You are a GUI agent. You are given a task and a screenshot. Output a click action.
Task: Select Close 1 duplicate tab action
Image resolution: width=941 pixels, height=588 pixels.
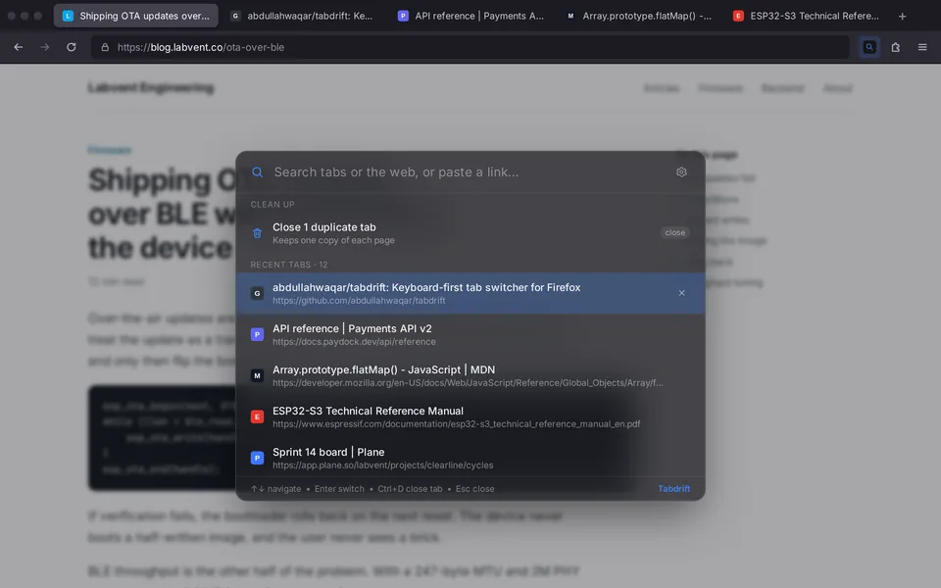coord(470,233)
